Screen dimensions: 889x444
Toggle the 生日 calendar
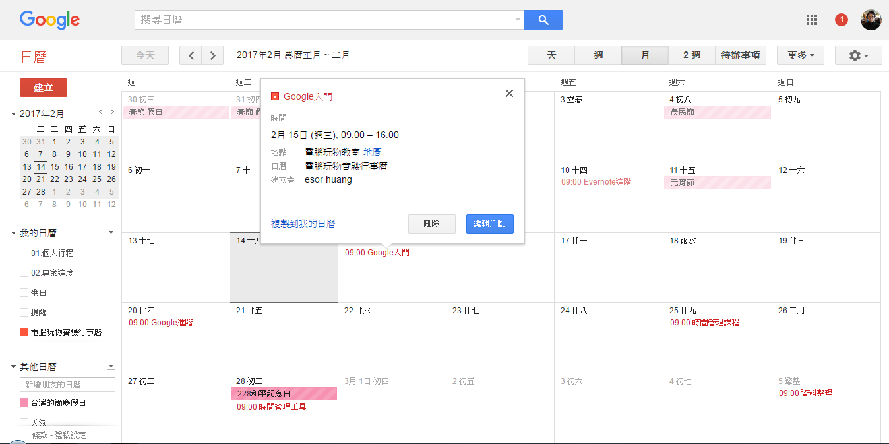click(24, 293)
